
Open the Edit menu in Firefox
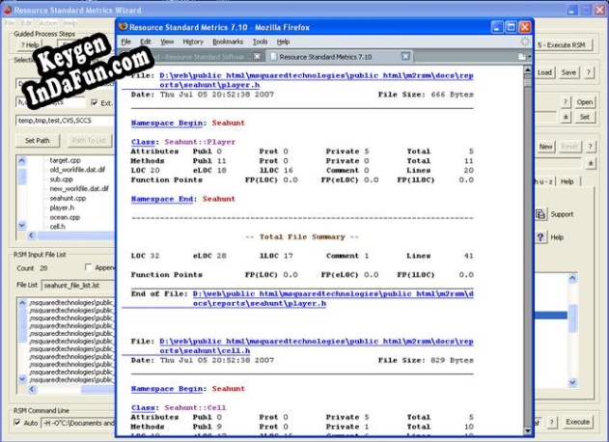[x=146, y=41]
